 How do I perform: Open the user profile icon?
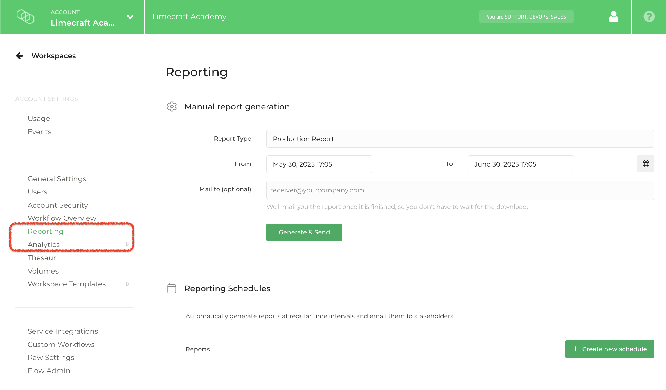613,17
